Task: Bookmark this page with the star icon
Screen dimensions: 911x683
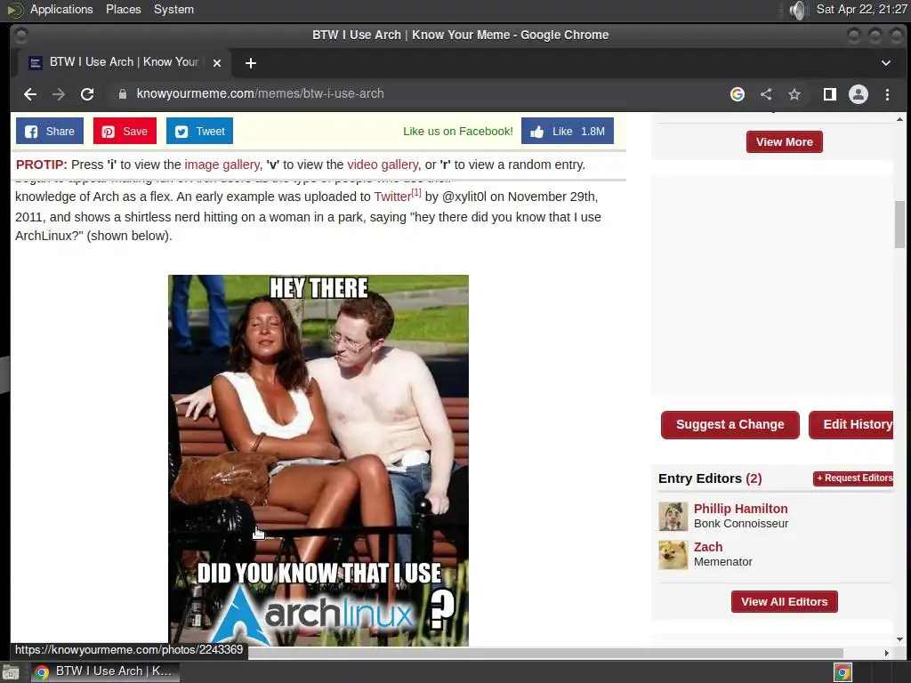Action: point(794,94)
